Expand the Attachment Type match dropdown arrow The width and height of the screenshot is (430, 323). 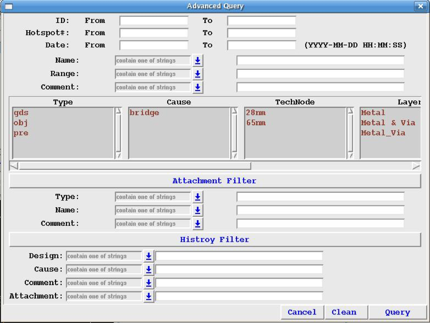(x=198, y=197)
